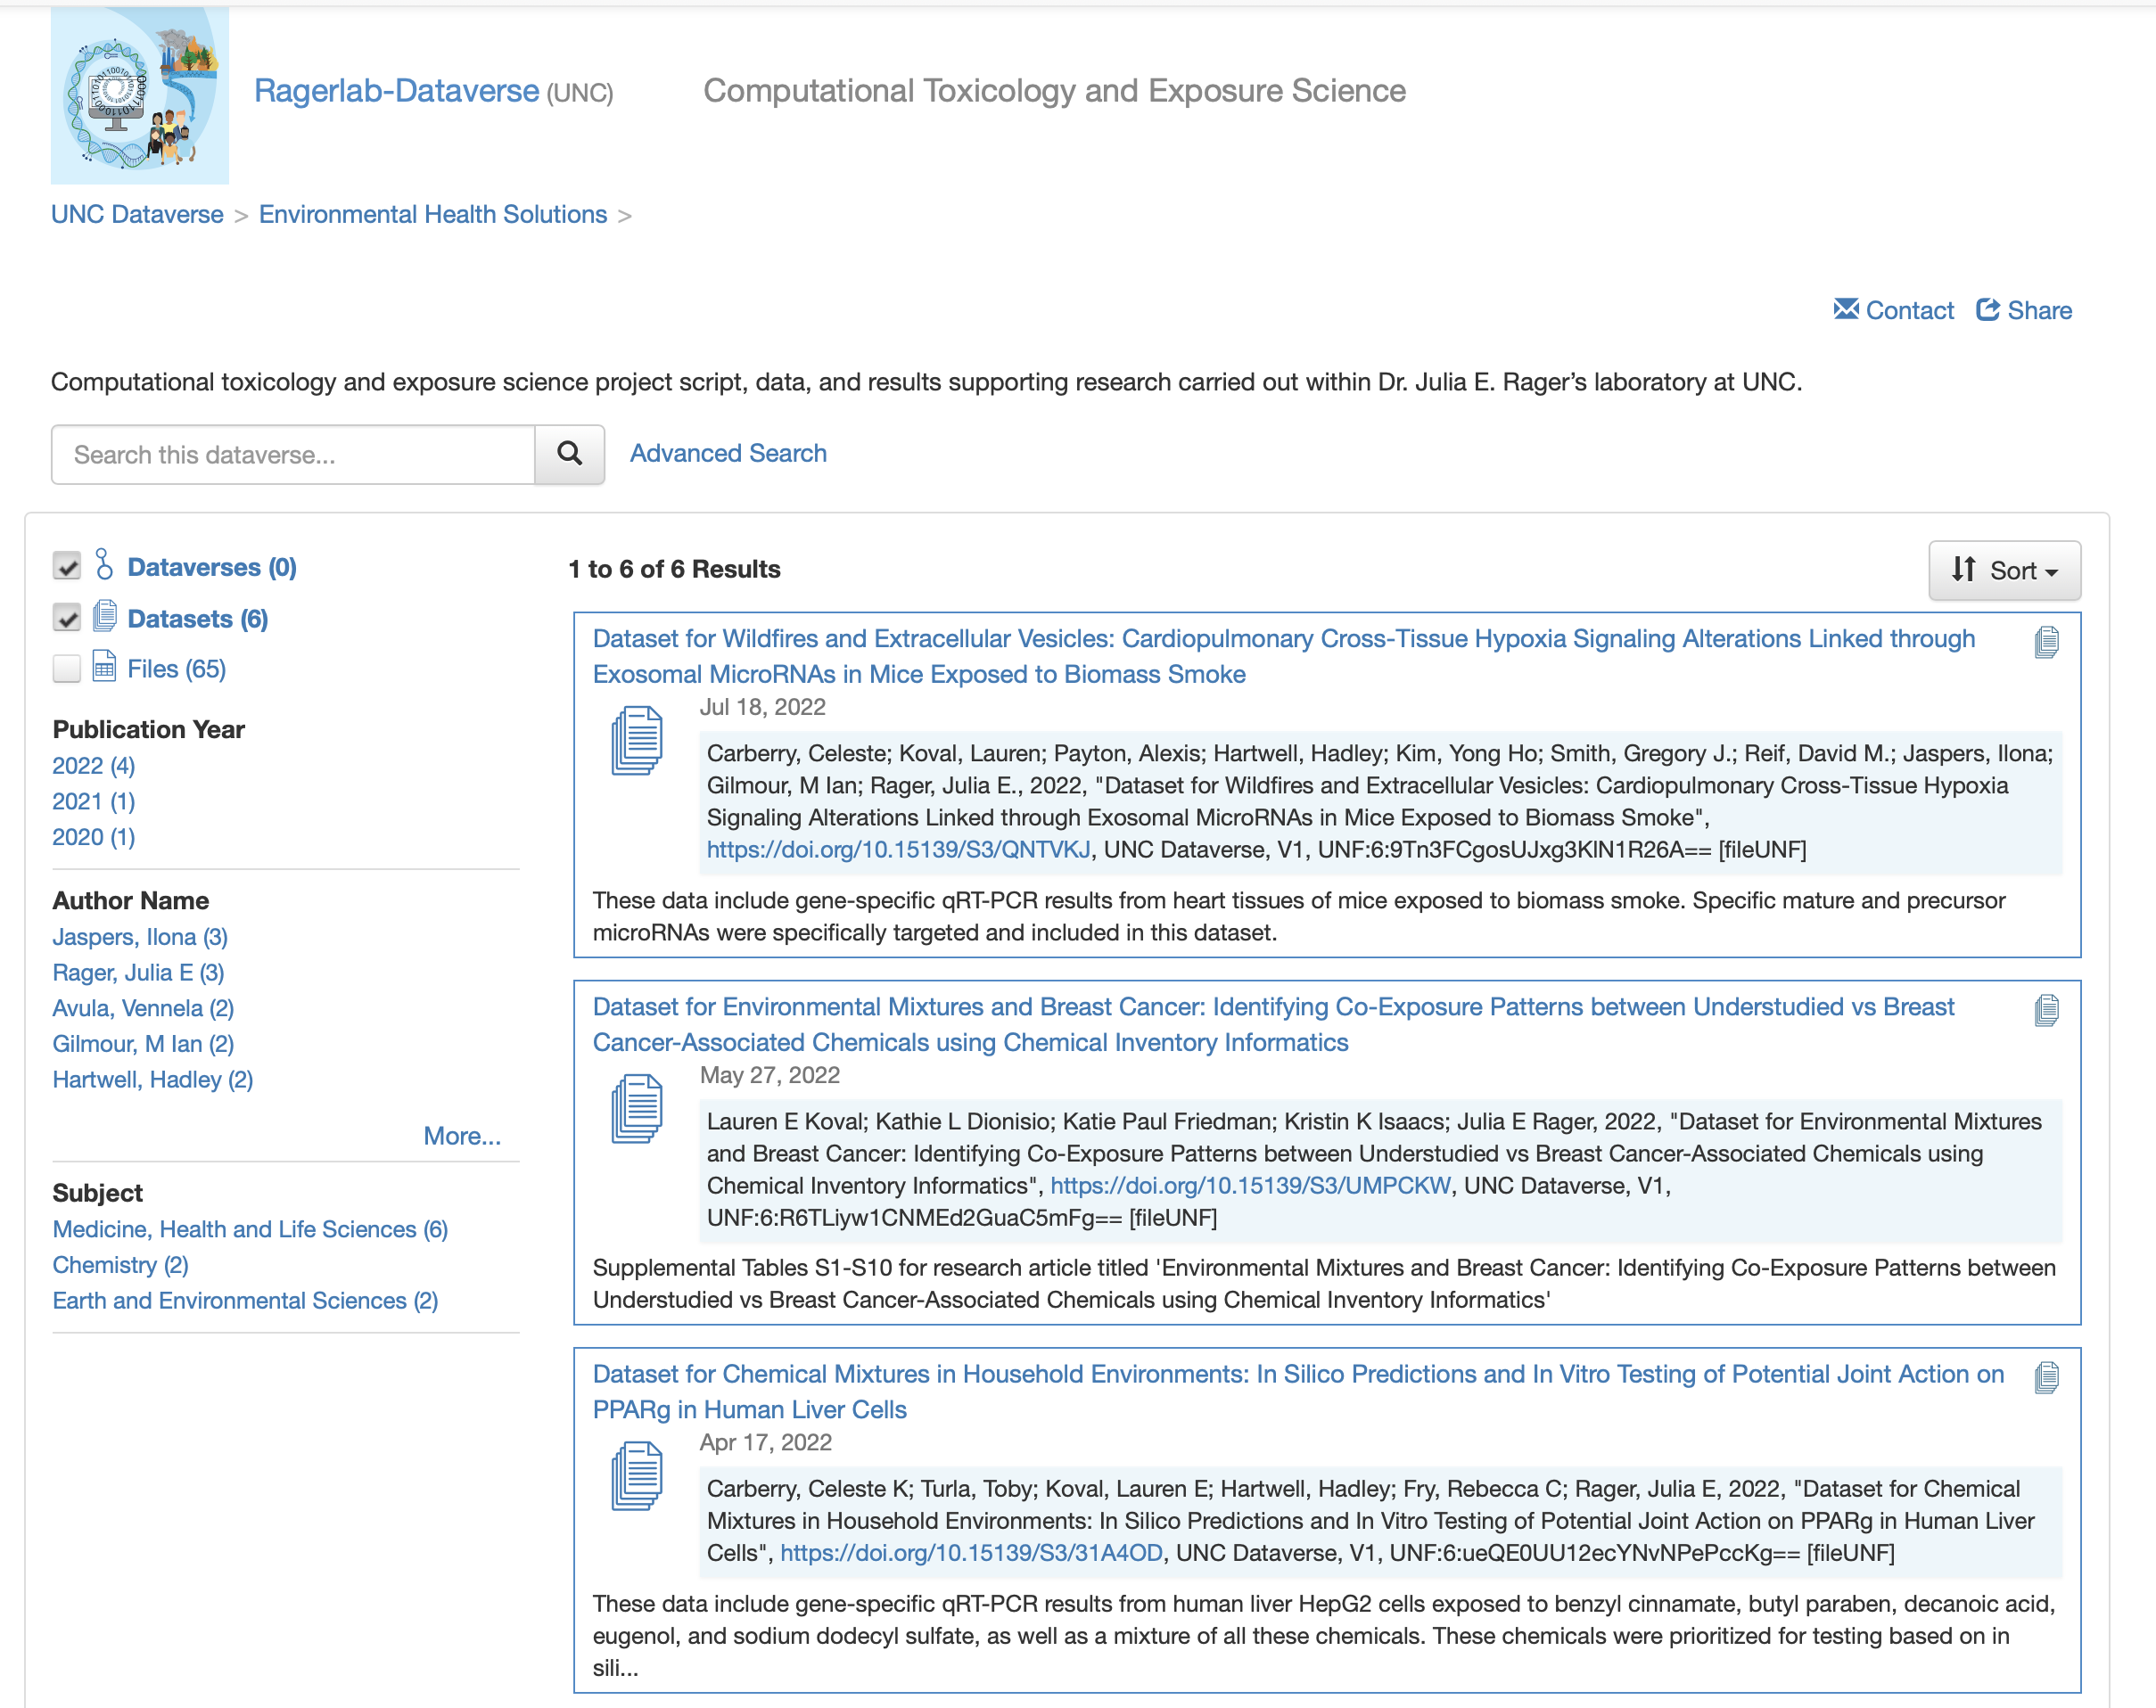Click the dataset icon beside Breast Cancer result

637,1108
